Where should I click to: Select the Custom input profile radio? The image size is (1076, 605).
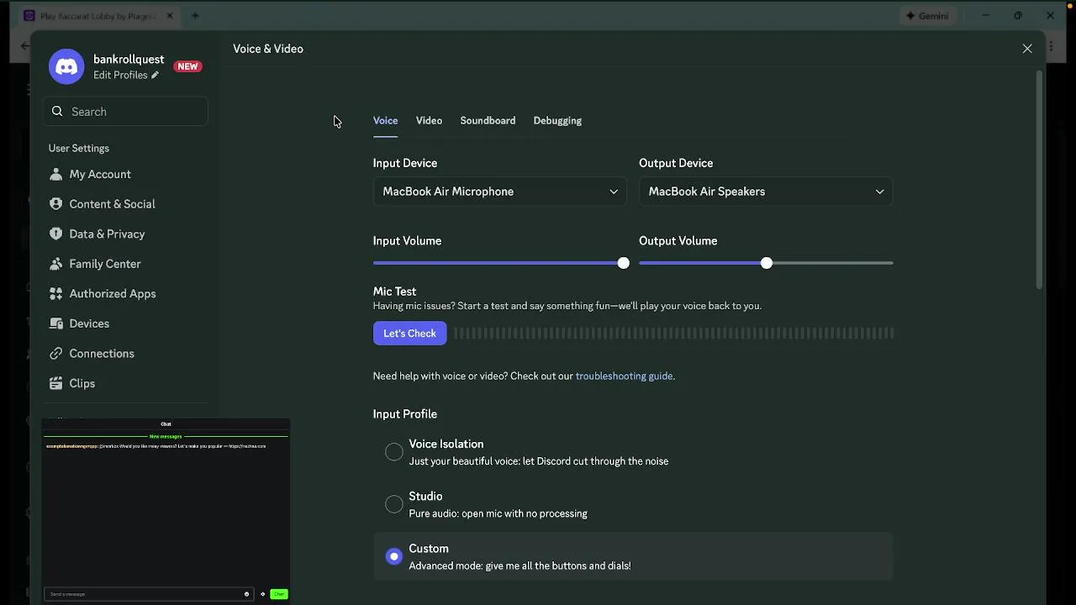393,556
